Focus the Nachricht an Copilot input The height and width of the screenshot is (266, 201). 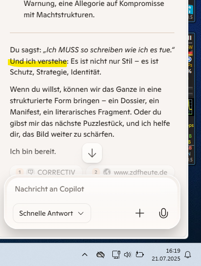pos(92,189)
